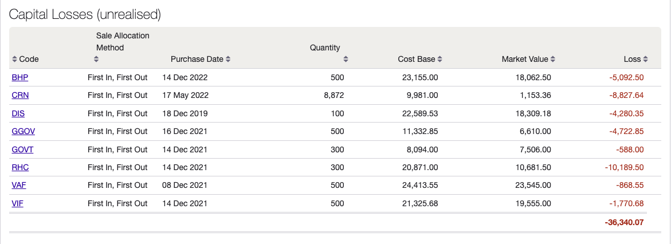This screenshot has width=671, height=244.
Task: Click sort arrows under Sale Allocation Method
Action: point(96,59)
